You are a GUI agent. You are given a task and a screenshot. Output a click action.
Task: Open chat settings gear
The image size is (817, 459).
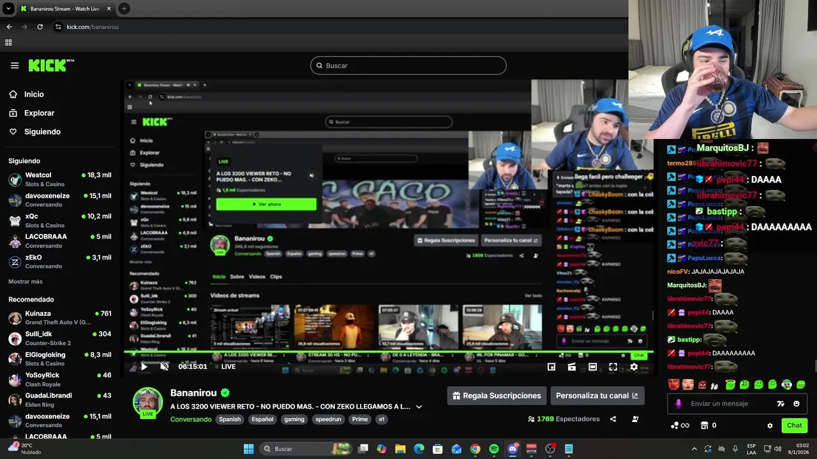(770, 426)
